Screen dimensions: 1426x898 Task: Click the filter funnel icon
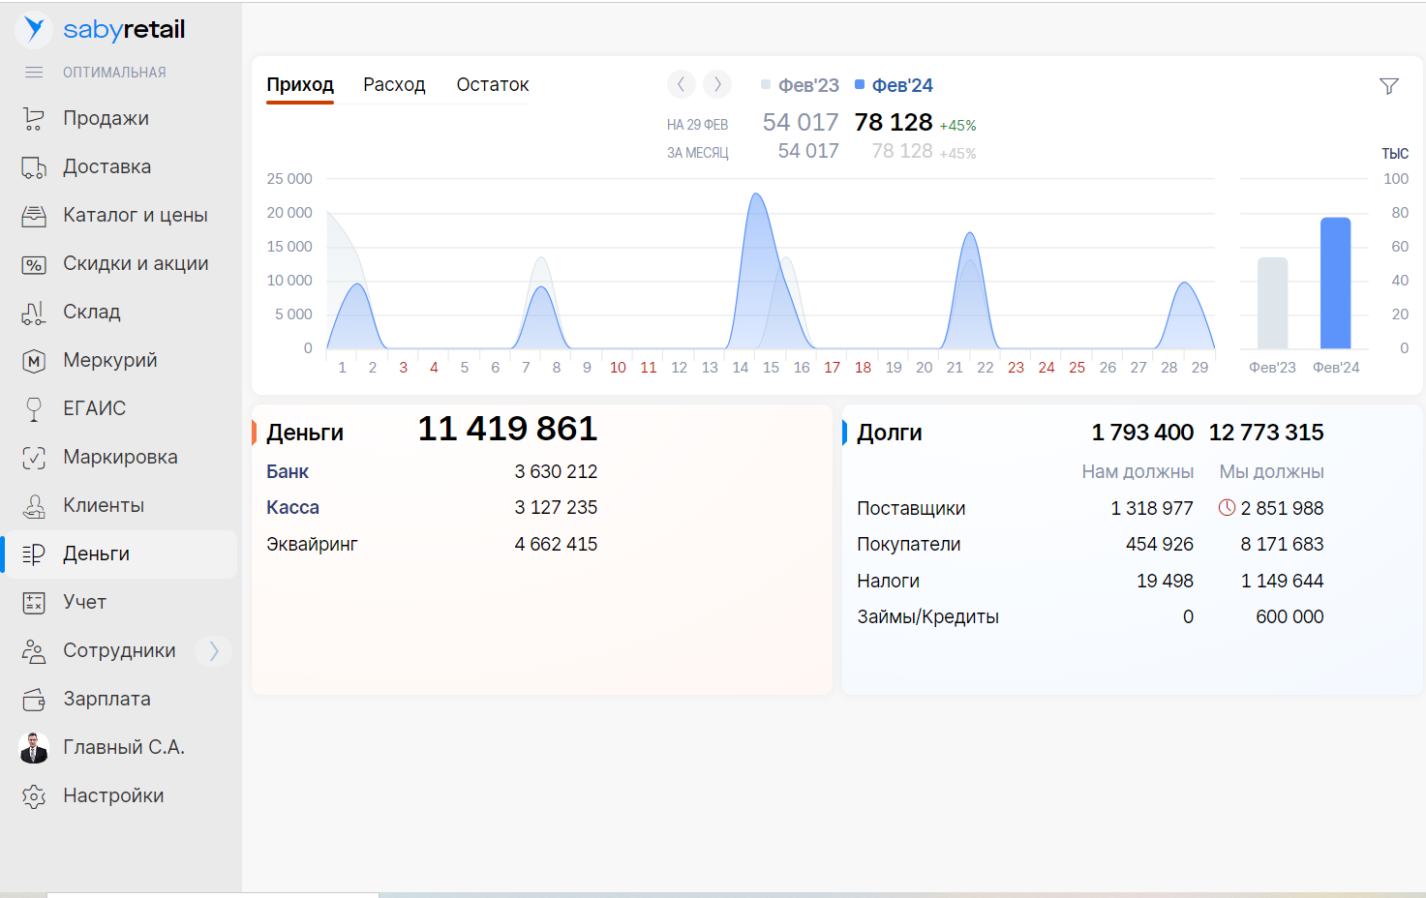point(1388,86)
